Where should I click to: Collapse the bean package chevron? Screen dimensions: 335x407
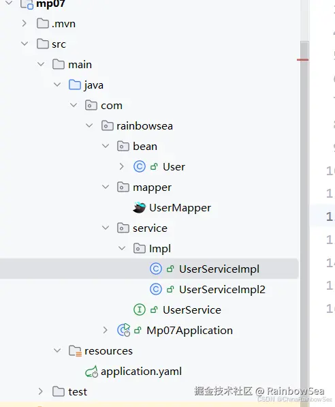click(x=106, y=146)
